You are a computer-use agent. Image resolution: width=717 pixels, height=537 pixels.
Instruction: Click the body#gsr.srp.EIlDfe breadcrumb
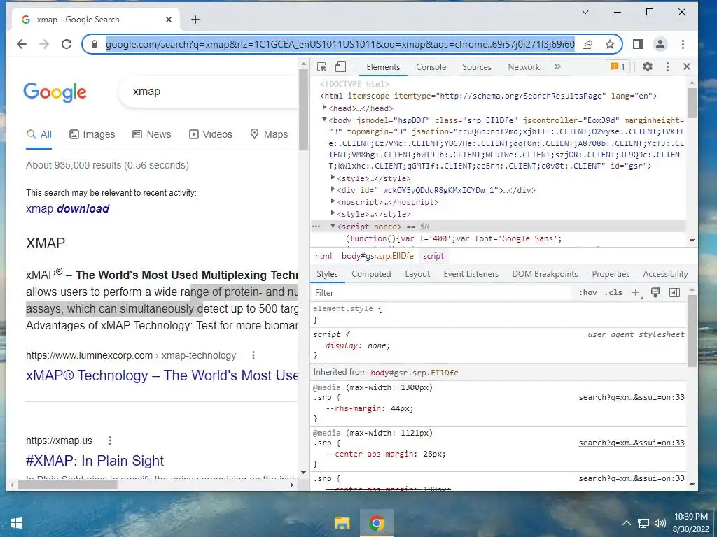click(x=377, y=256)
